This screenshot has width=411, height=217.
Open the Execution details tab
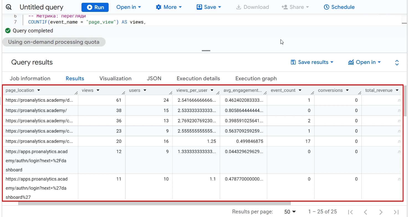pos(198,78)
